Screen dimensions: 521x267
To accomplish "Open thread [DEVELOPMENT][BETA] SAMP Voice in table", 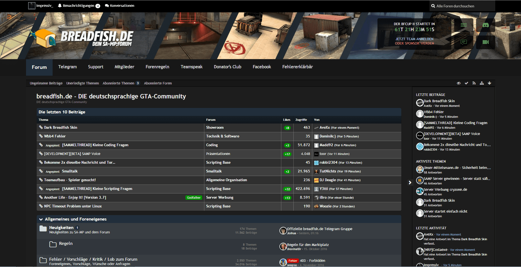I will [72, 154].
